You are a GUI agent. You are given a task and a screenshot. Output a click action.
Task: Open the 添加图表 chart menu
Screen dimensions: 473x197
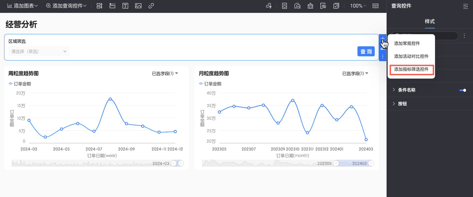[x=23, y=6]
